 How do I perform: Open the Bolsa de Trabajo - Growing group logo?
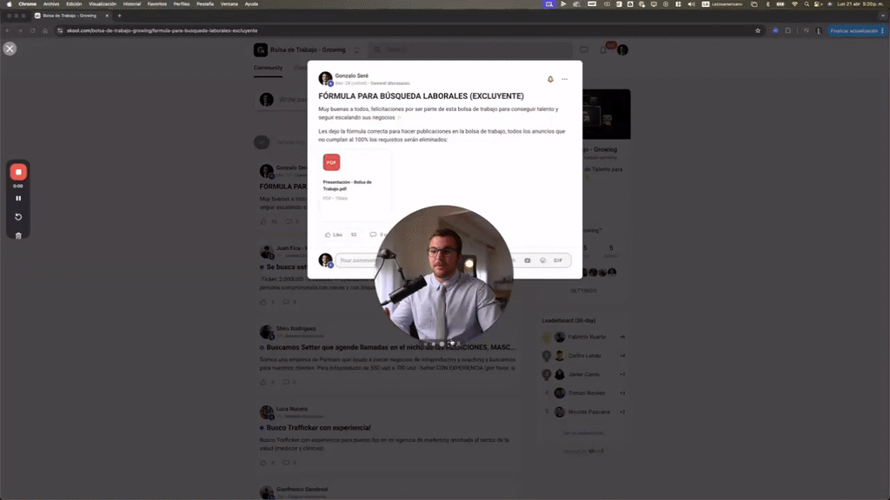[x=261, y=49]
